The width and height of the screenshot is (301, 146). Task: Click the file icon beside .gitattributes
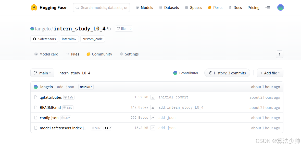(35, 97)
